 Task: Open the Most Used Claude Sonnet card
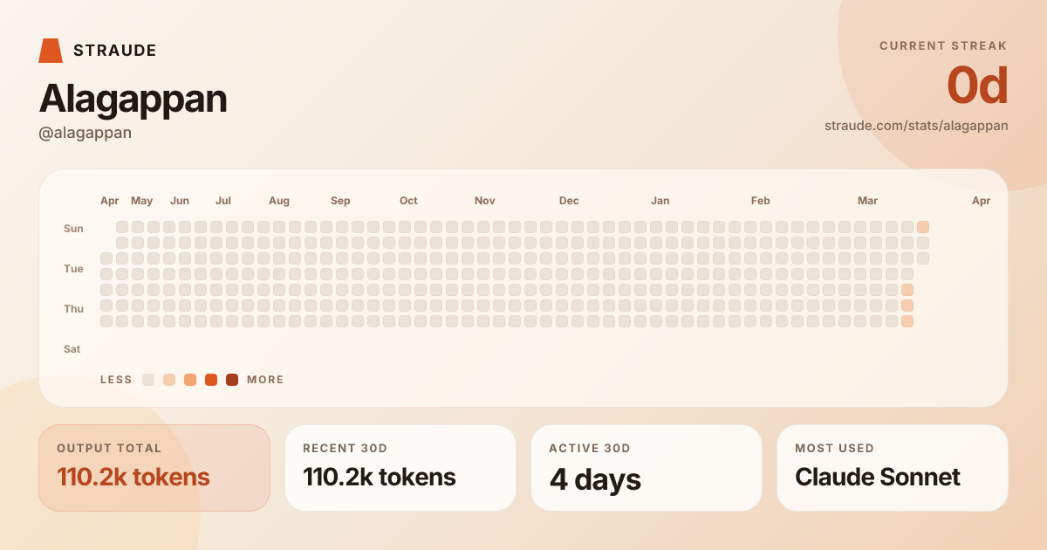(893, 468)
